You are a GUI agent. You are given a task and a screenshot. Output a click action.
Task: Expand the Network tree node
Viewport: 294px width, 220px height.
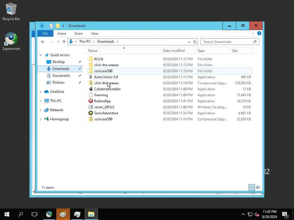[x=41, y=110]
